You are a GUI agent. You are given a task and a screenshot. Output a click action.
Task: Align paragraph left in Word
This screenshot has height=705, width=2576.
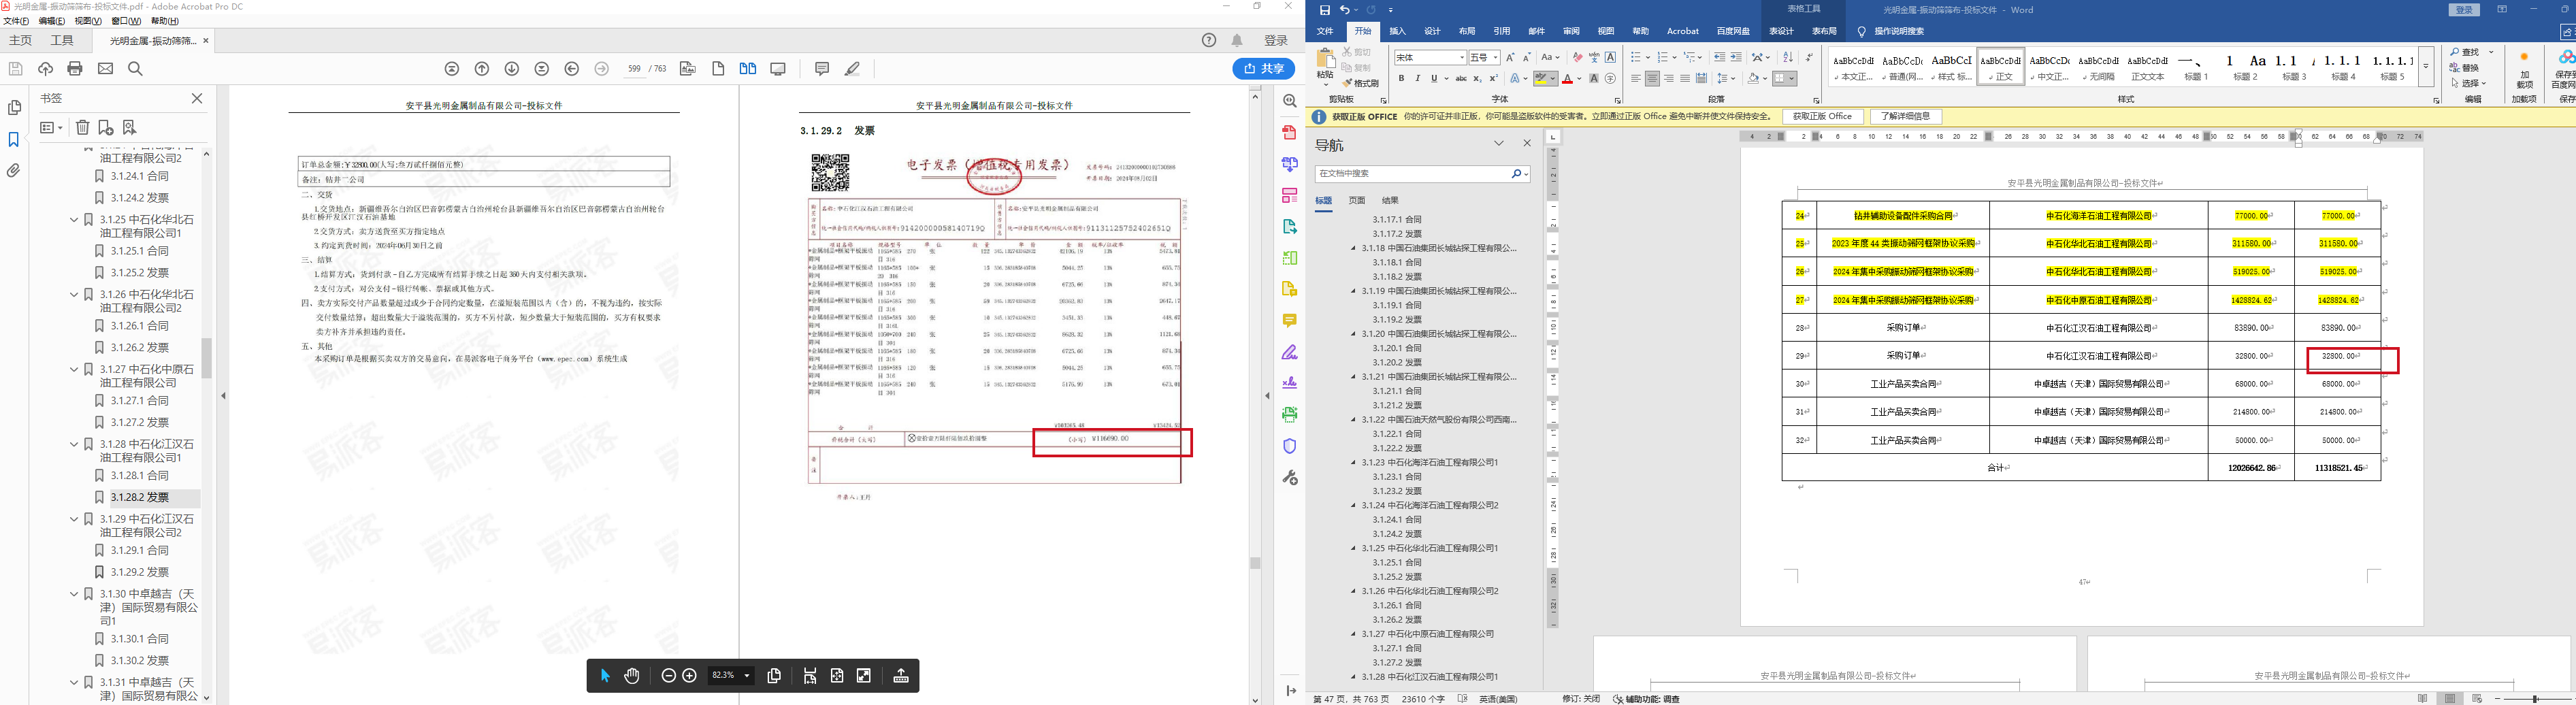(1636, 79)
